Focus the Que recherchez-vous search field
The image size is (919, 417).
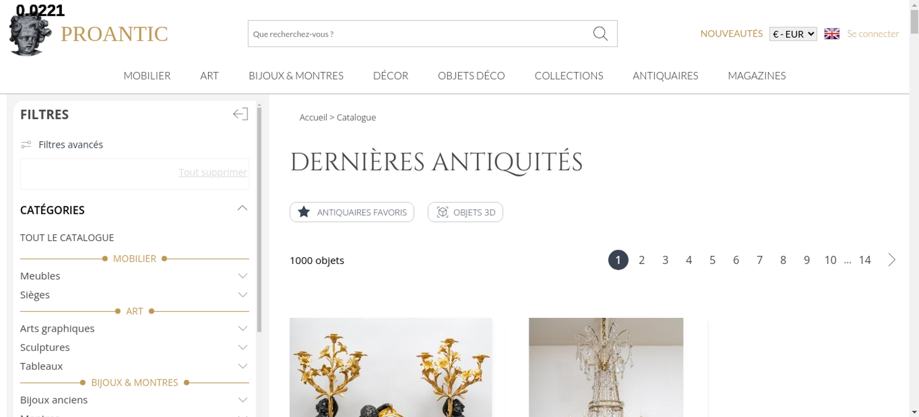[x=418, y=34]
